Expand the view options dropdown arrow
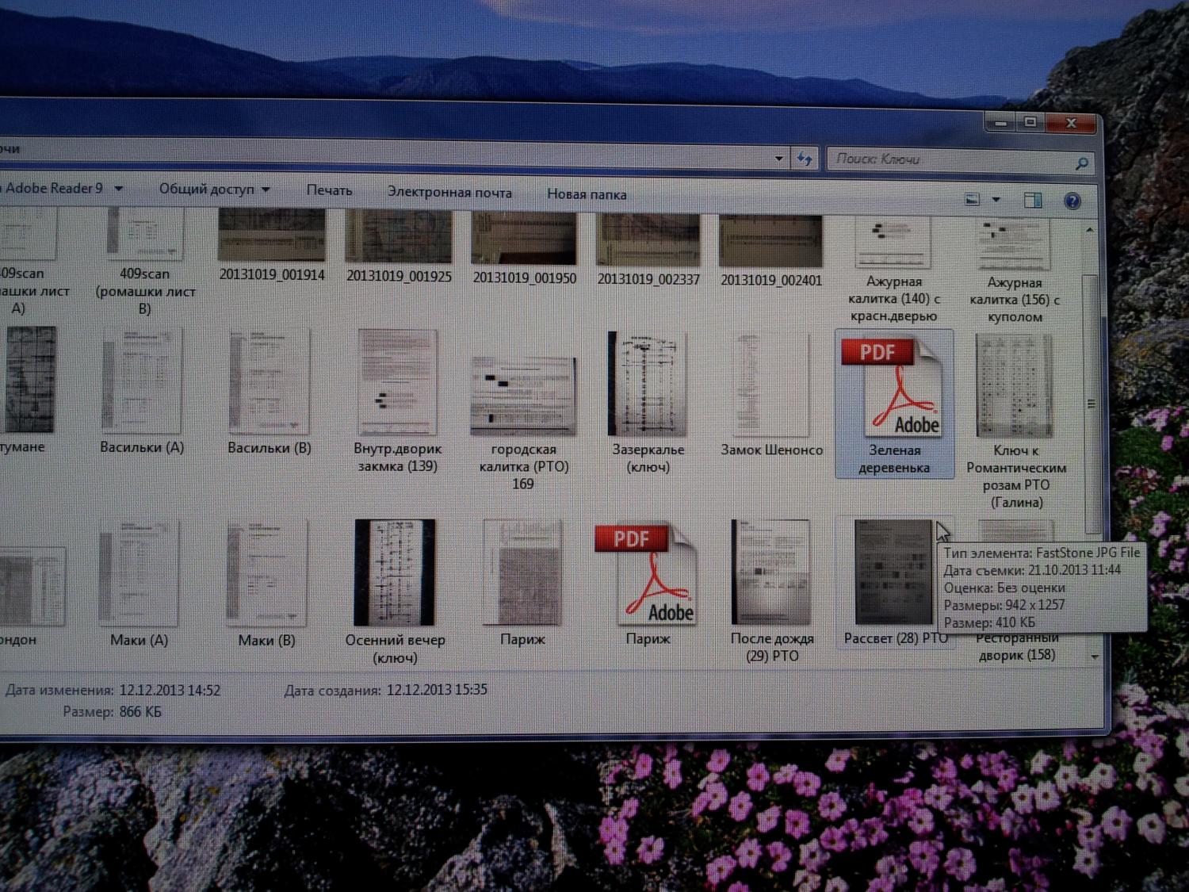This screenshot has width=1189, height=892. pyautogui.click(x=996, y=200)
